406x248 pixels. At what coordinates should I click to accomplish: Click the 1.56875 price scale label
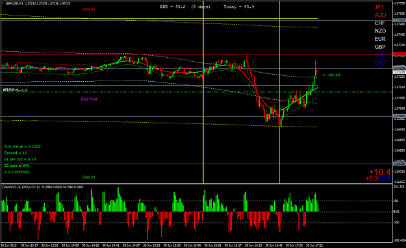400,140
